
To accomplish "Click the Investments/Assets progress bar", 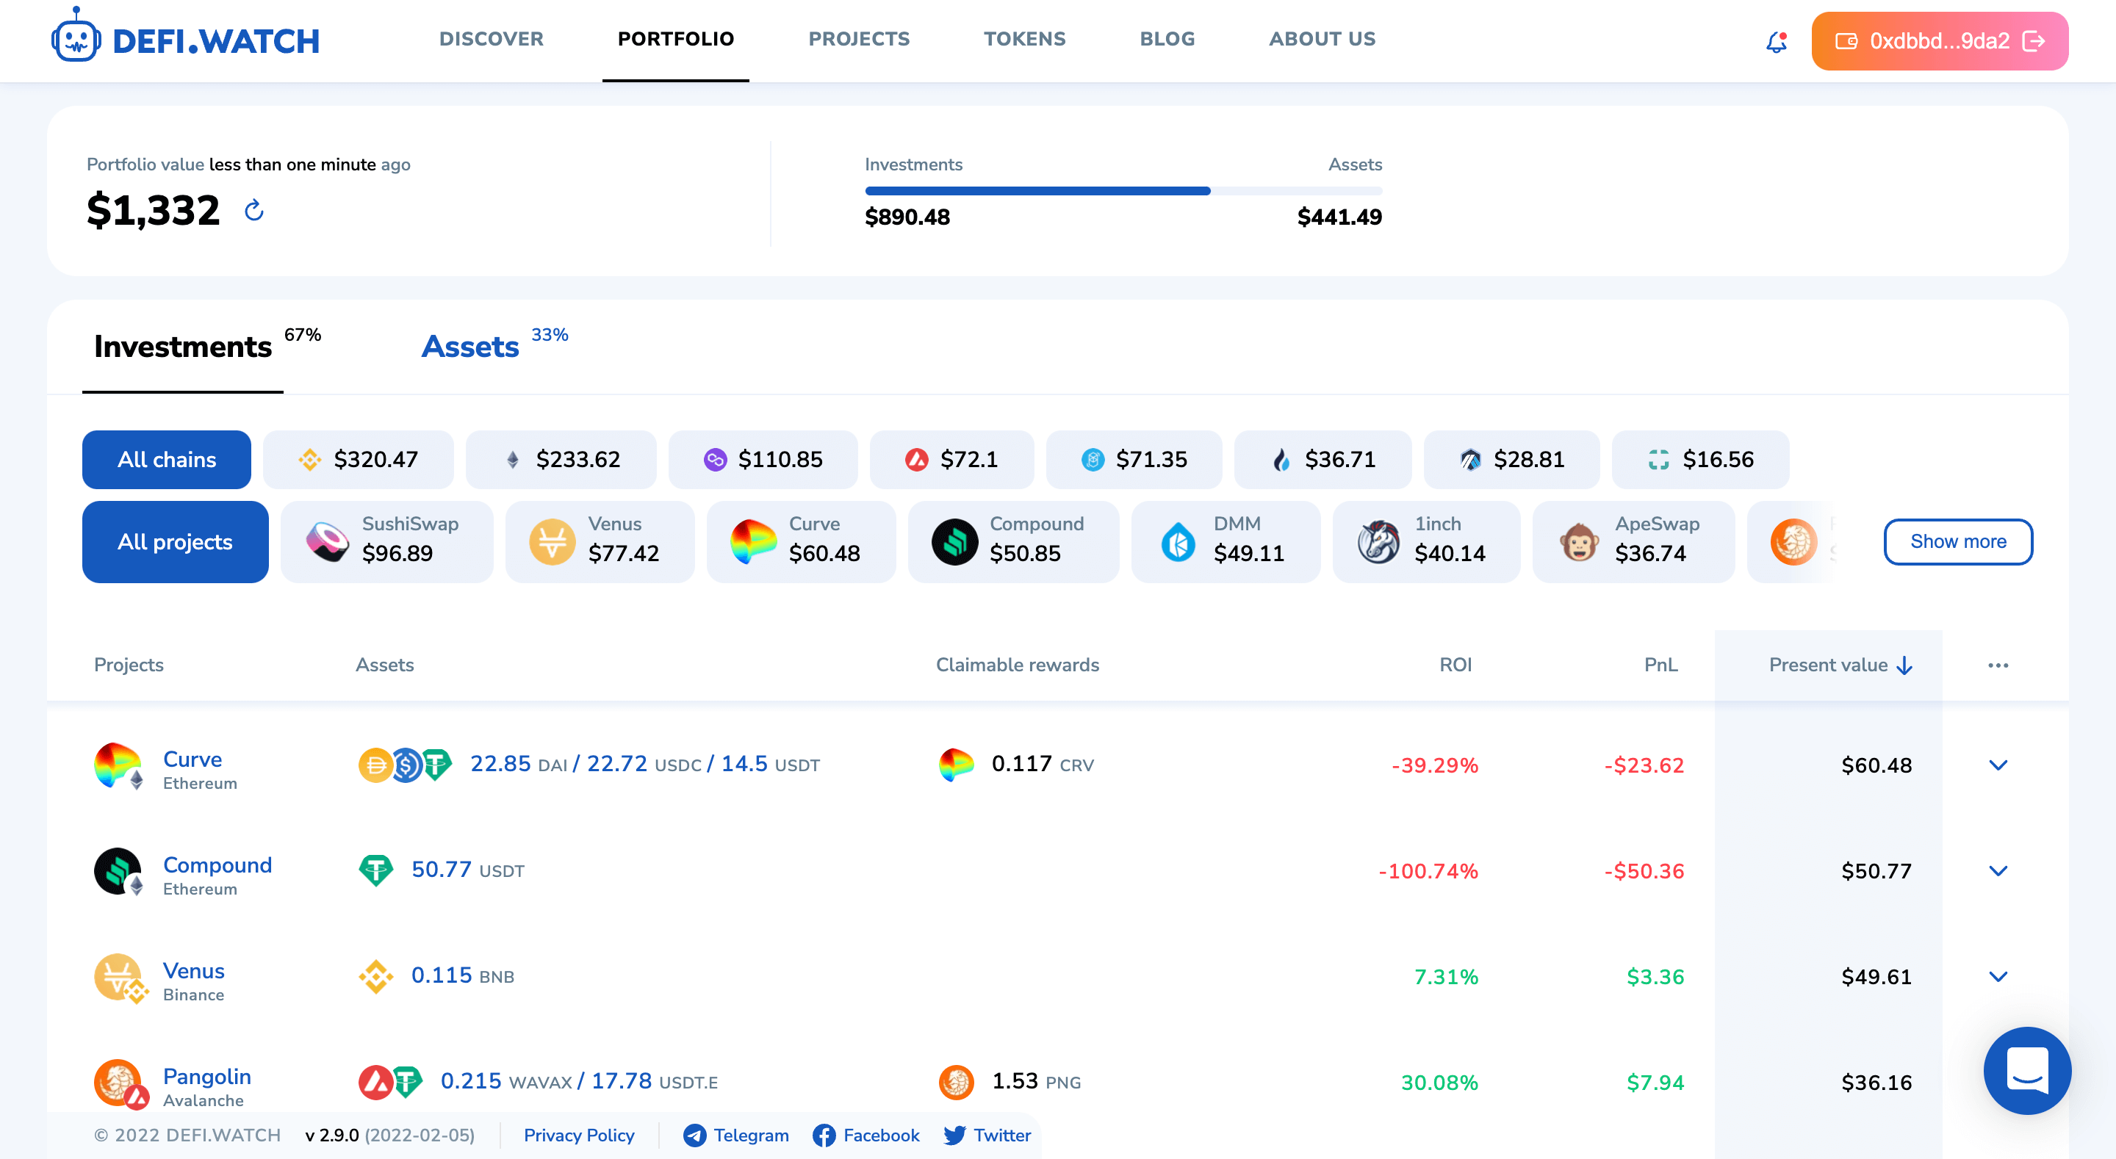I will (1123, 192).
